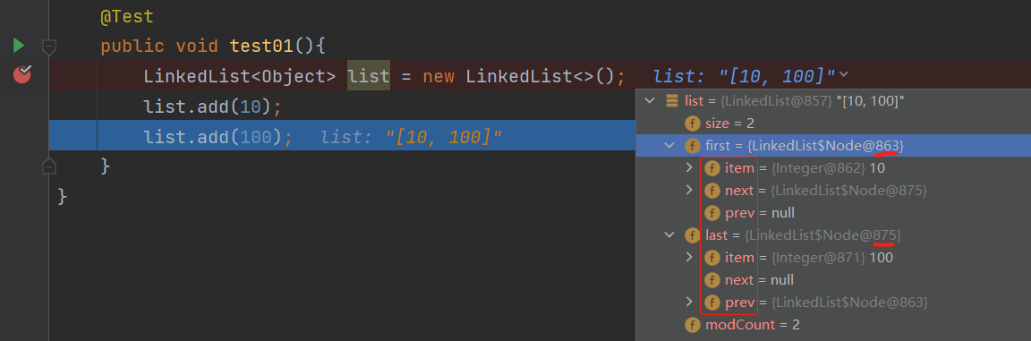This screenshot has height=341, width=1031.
Task: Click the fold end marker beside closing brace
Action: [x=48, y=166]
